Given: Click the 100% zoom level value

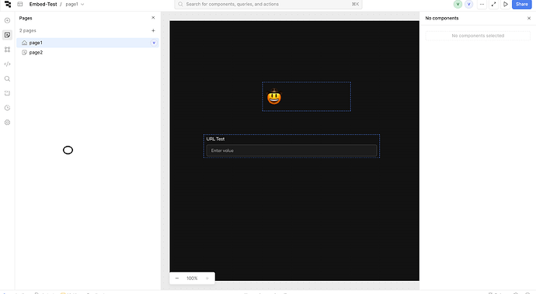Looking at the screenshot, I should pos(192,278).
